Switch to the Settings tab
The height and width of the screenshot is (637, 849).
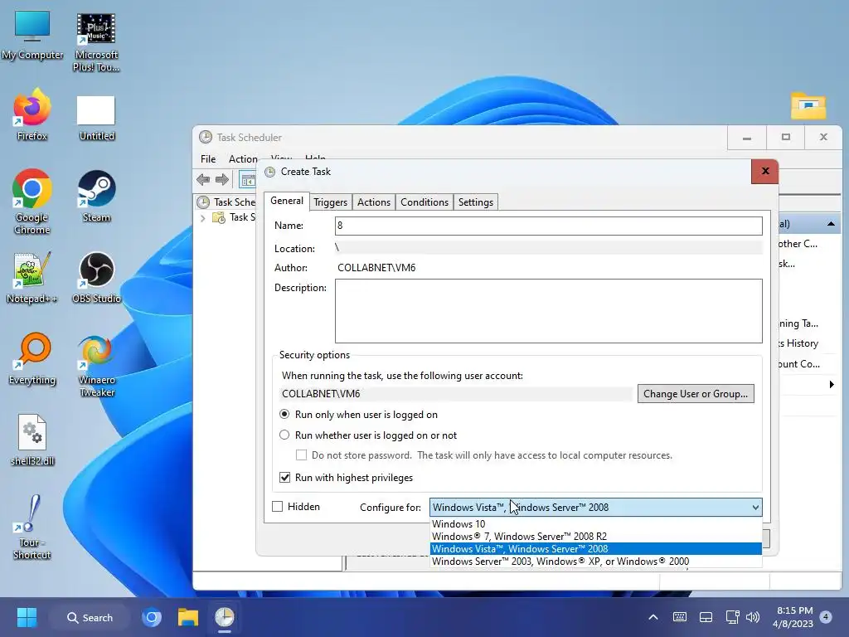[x=475, y=202]
